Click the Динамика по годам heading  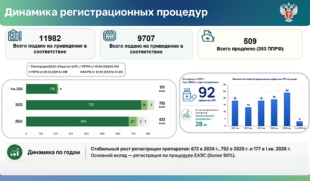point(54,152)
